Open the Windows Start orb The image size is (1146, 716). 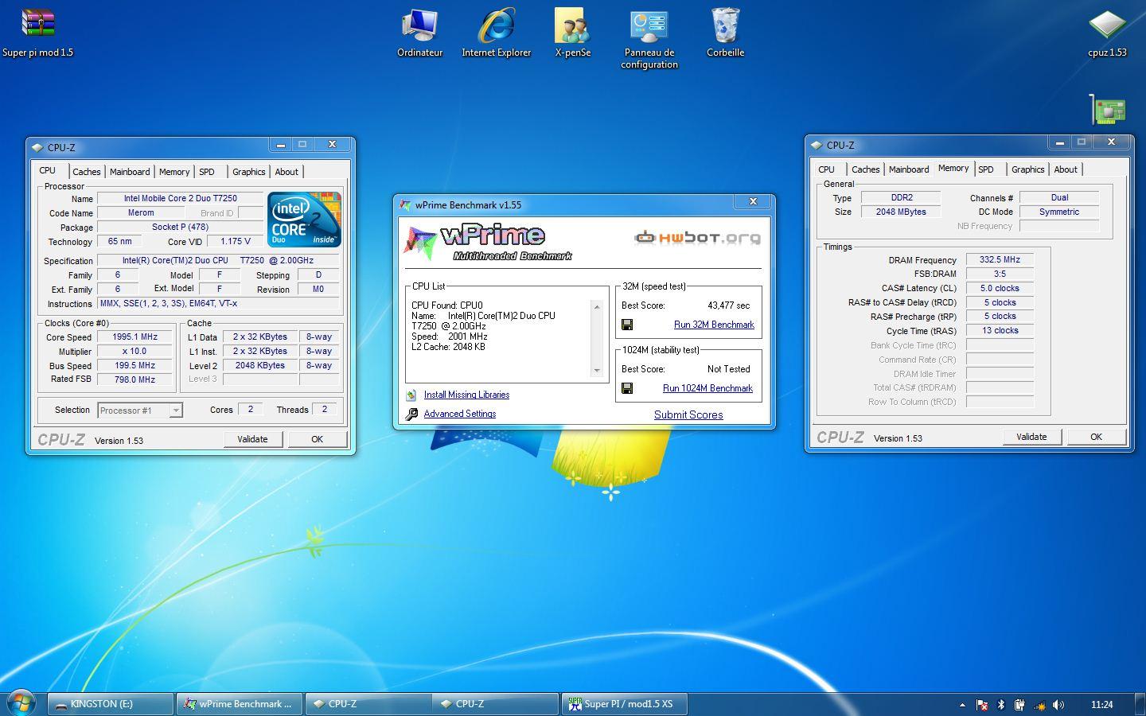pos(21,703)
